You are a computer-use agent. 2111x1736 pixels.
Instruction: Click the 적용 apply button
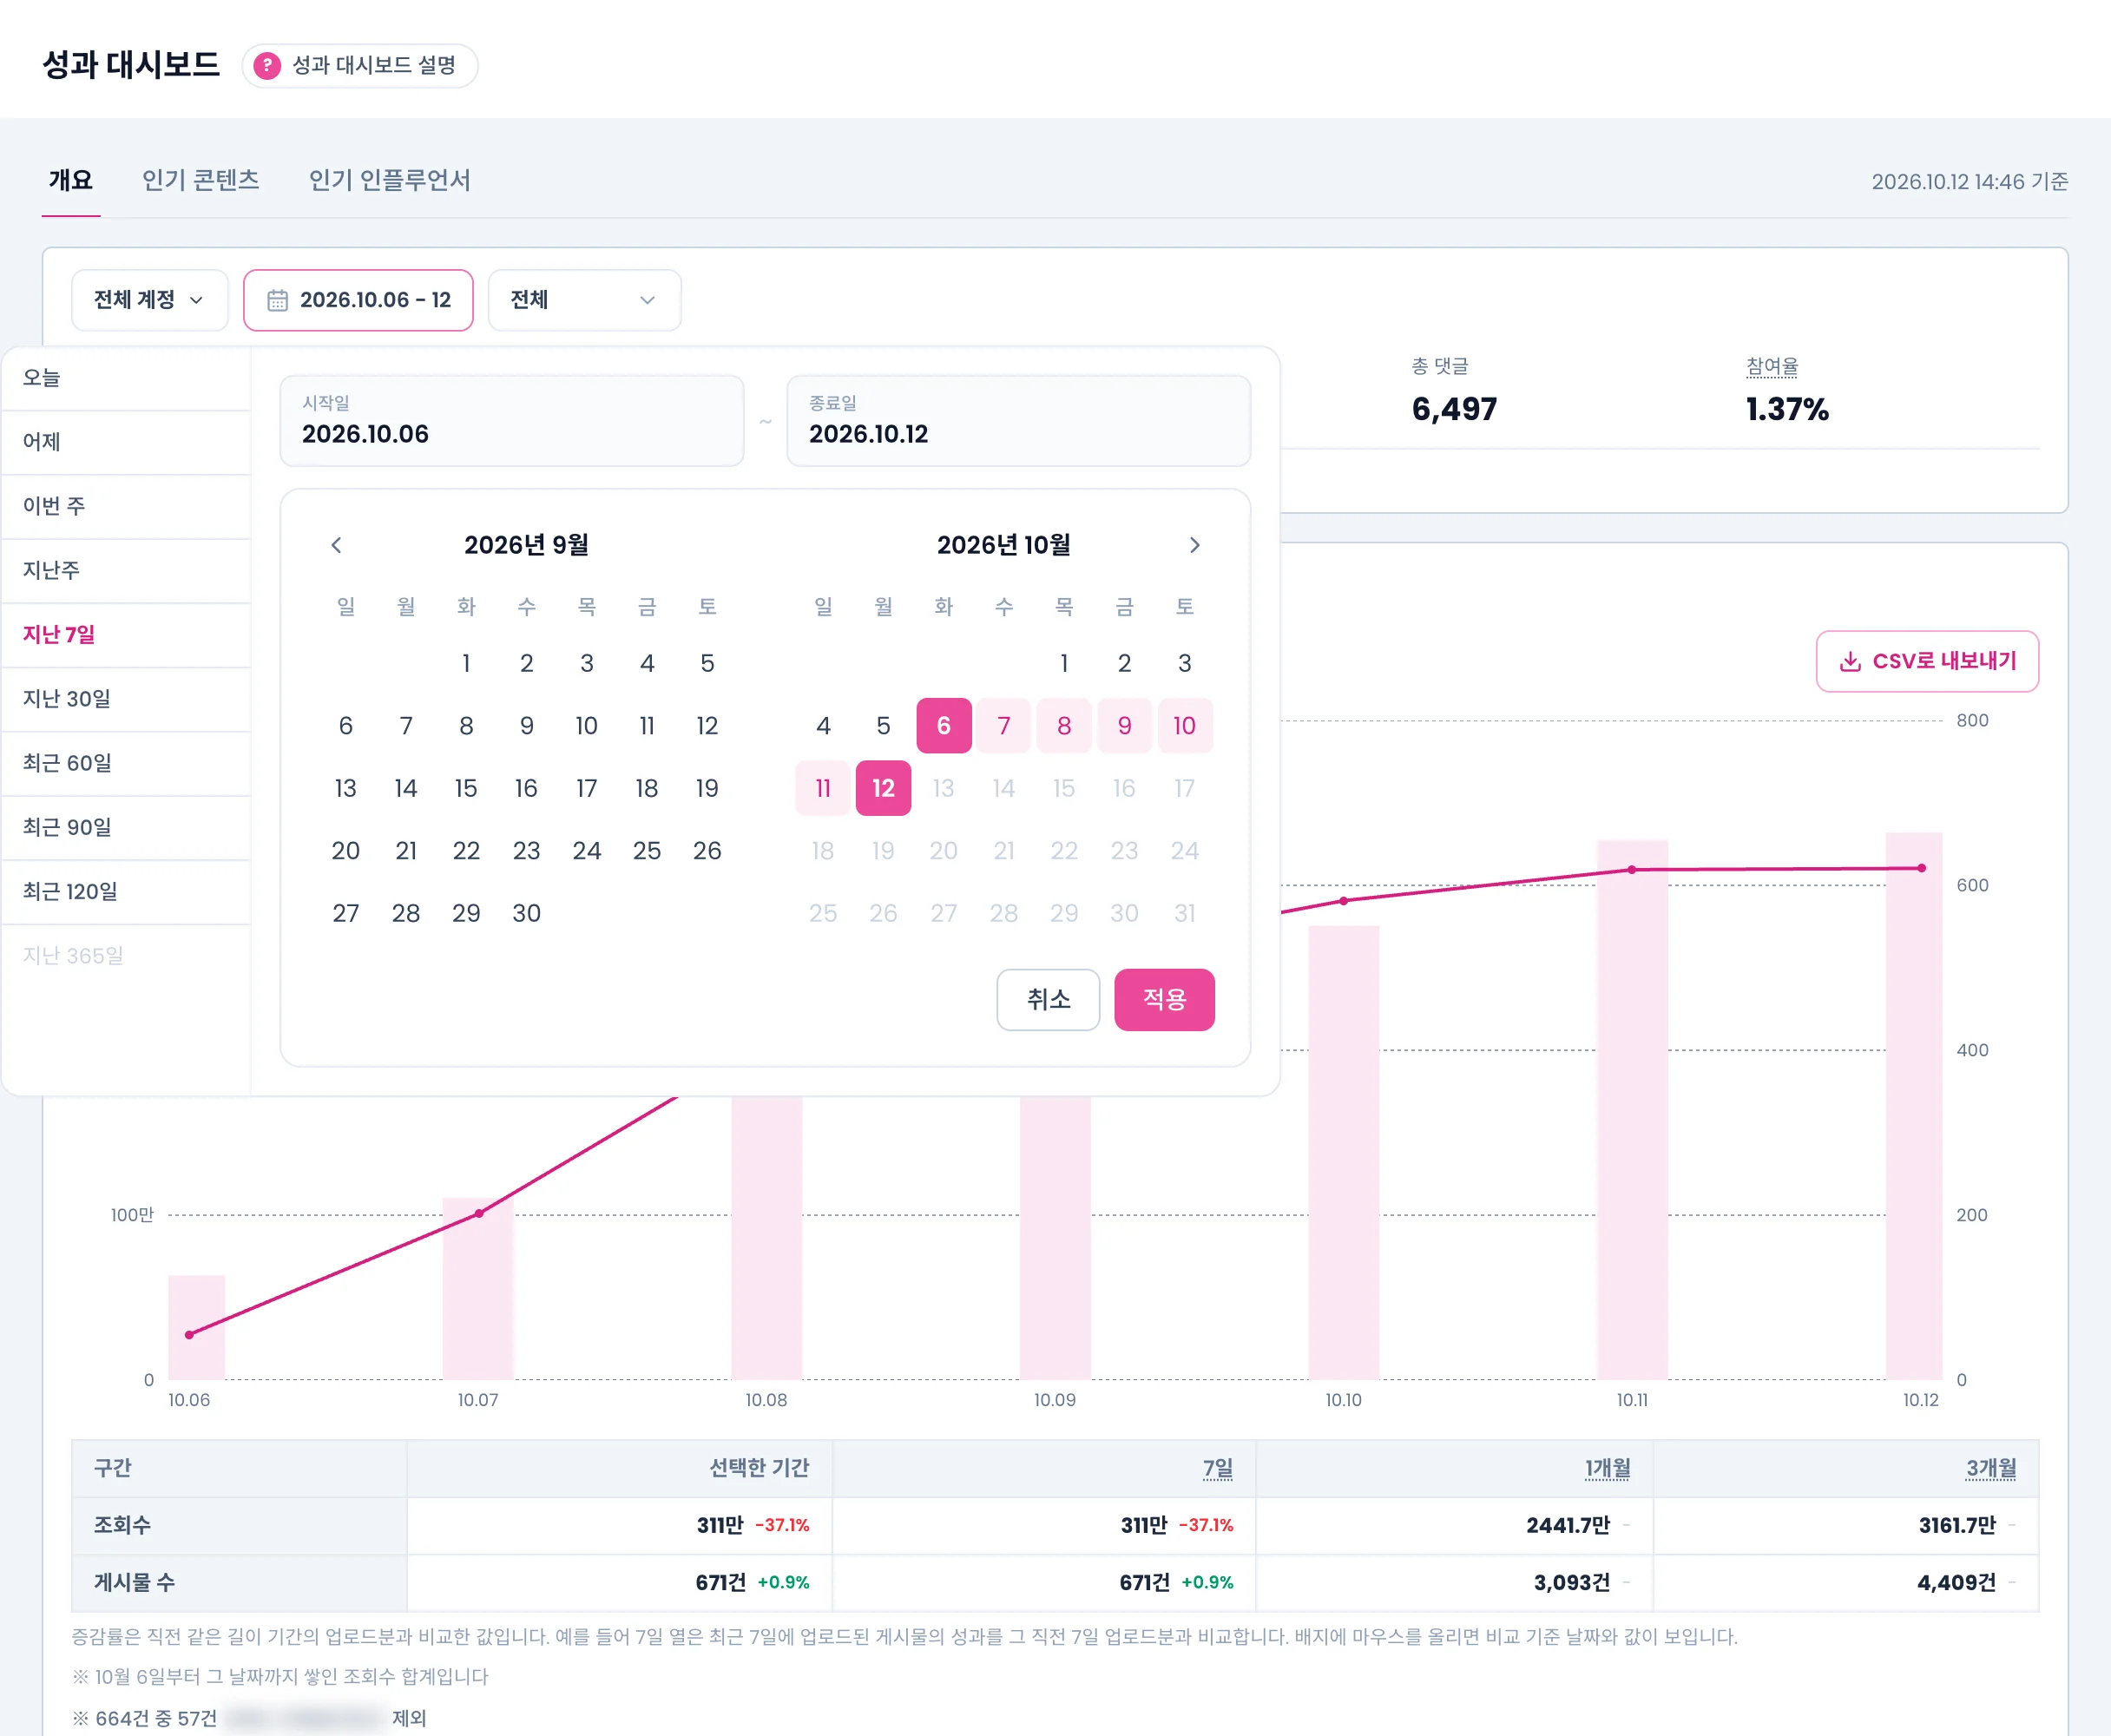1164,999
